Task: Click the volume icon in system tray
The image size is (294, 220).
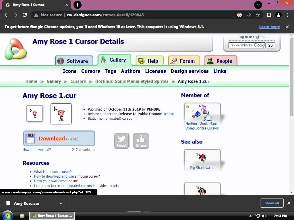Action: (x=264, y=216)
